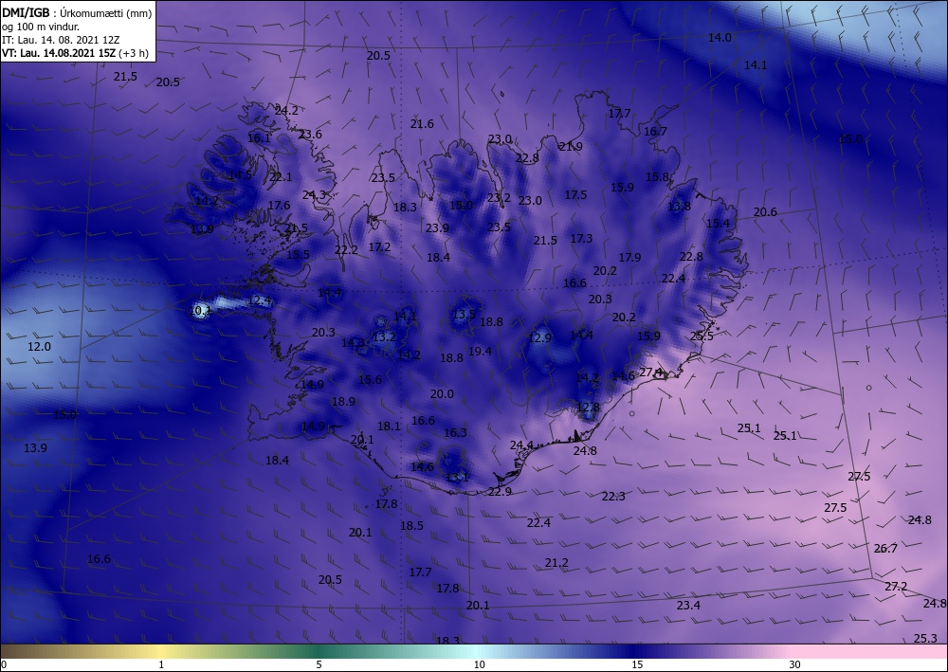
Task: Click the map value 13.5
Action: pos(465,315)
